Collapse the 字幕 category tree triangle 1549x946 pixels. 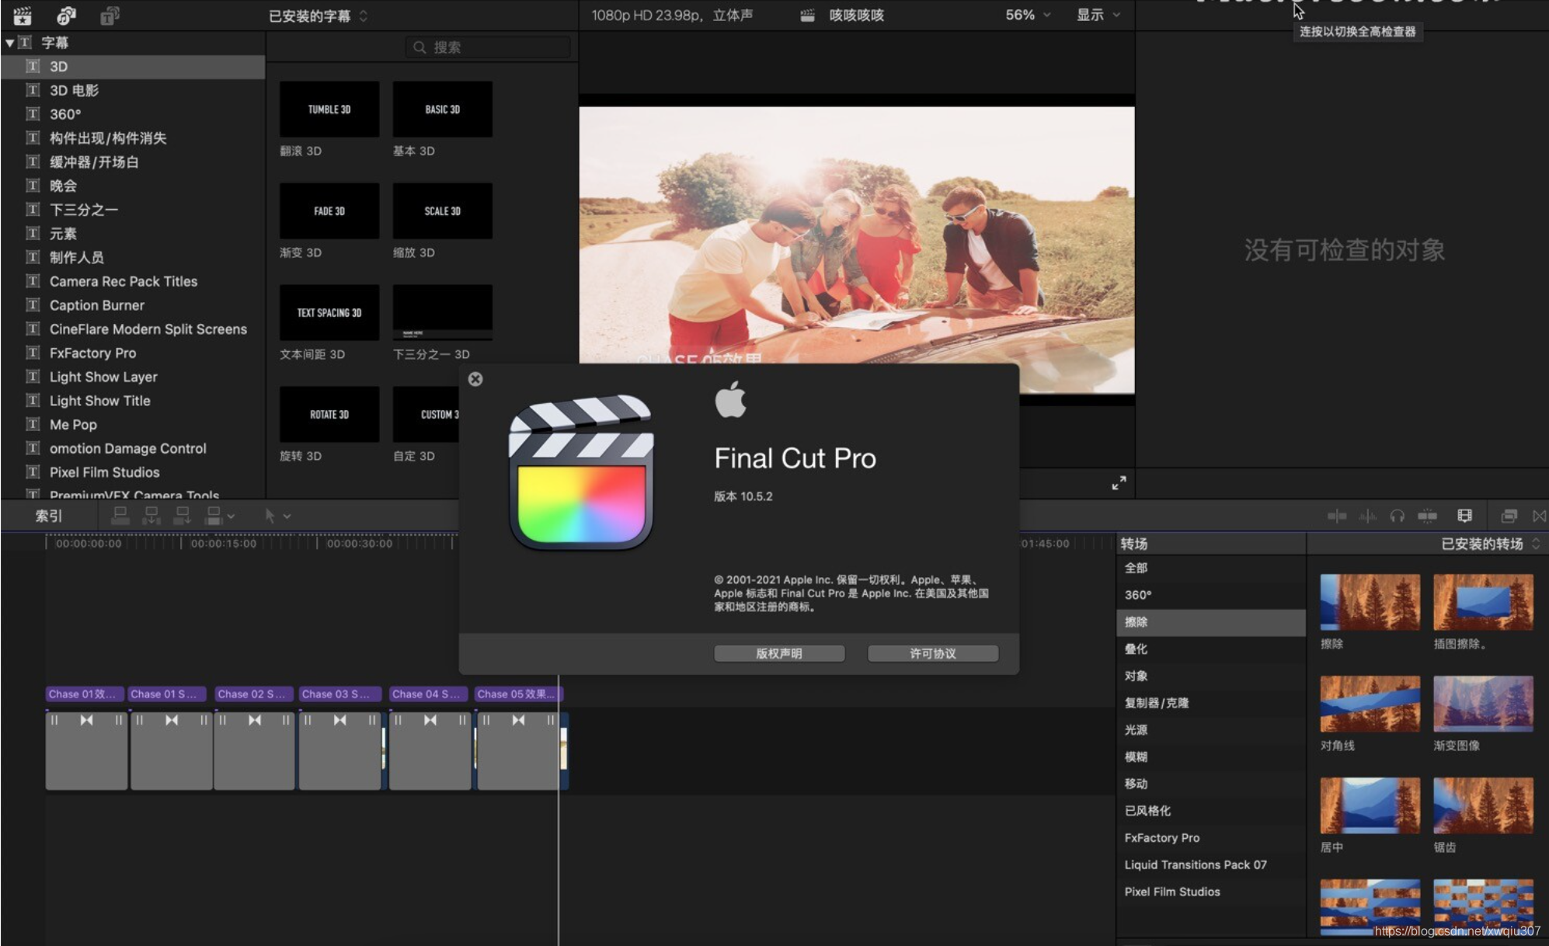click(x=9, y=43)
